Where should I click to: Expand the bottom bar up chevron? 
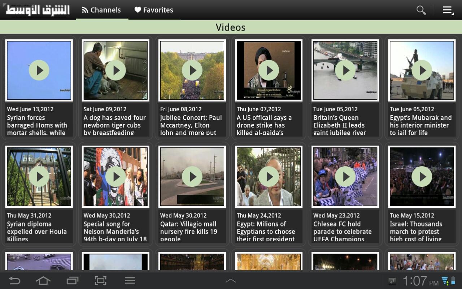pyautogui.click(x=231, y=281)
